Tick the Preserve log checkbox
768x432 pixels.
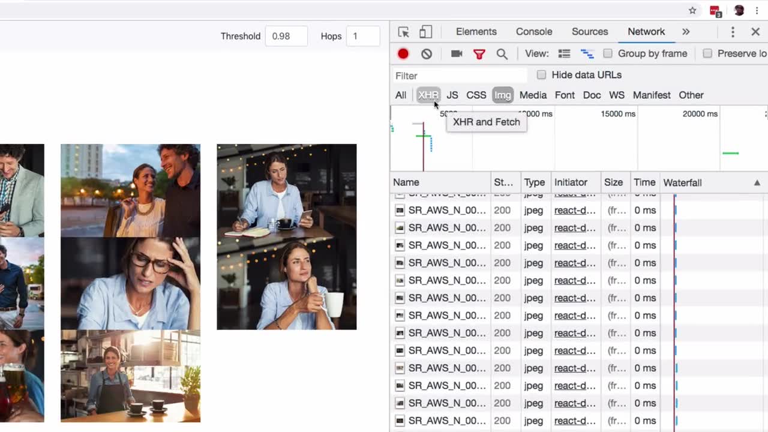tap(707, 53)
